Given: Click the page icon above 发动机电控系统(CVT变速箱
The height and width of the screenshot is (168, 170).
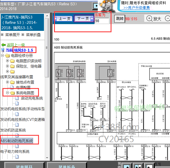Looking at the screenshot, I should [17, 114].
